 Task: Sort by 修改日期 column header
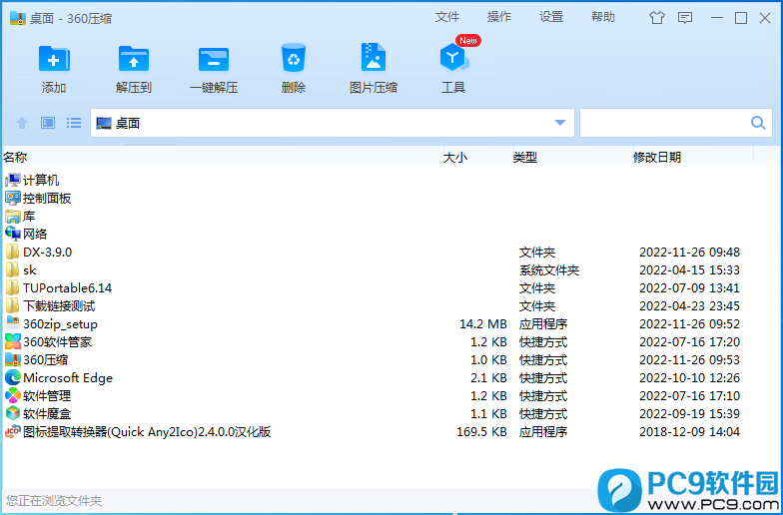click(x=657, y=158)
